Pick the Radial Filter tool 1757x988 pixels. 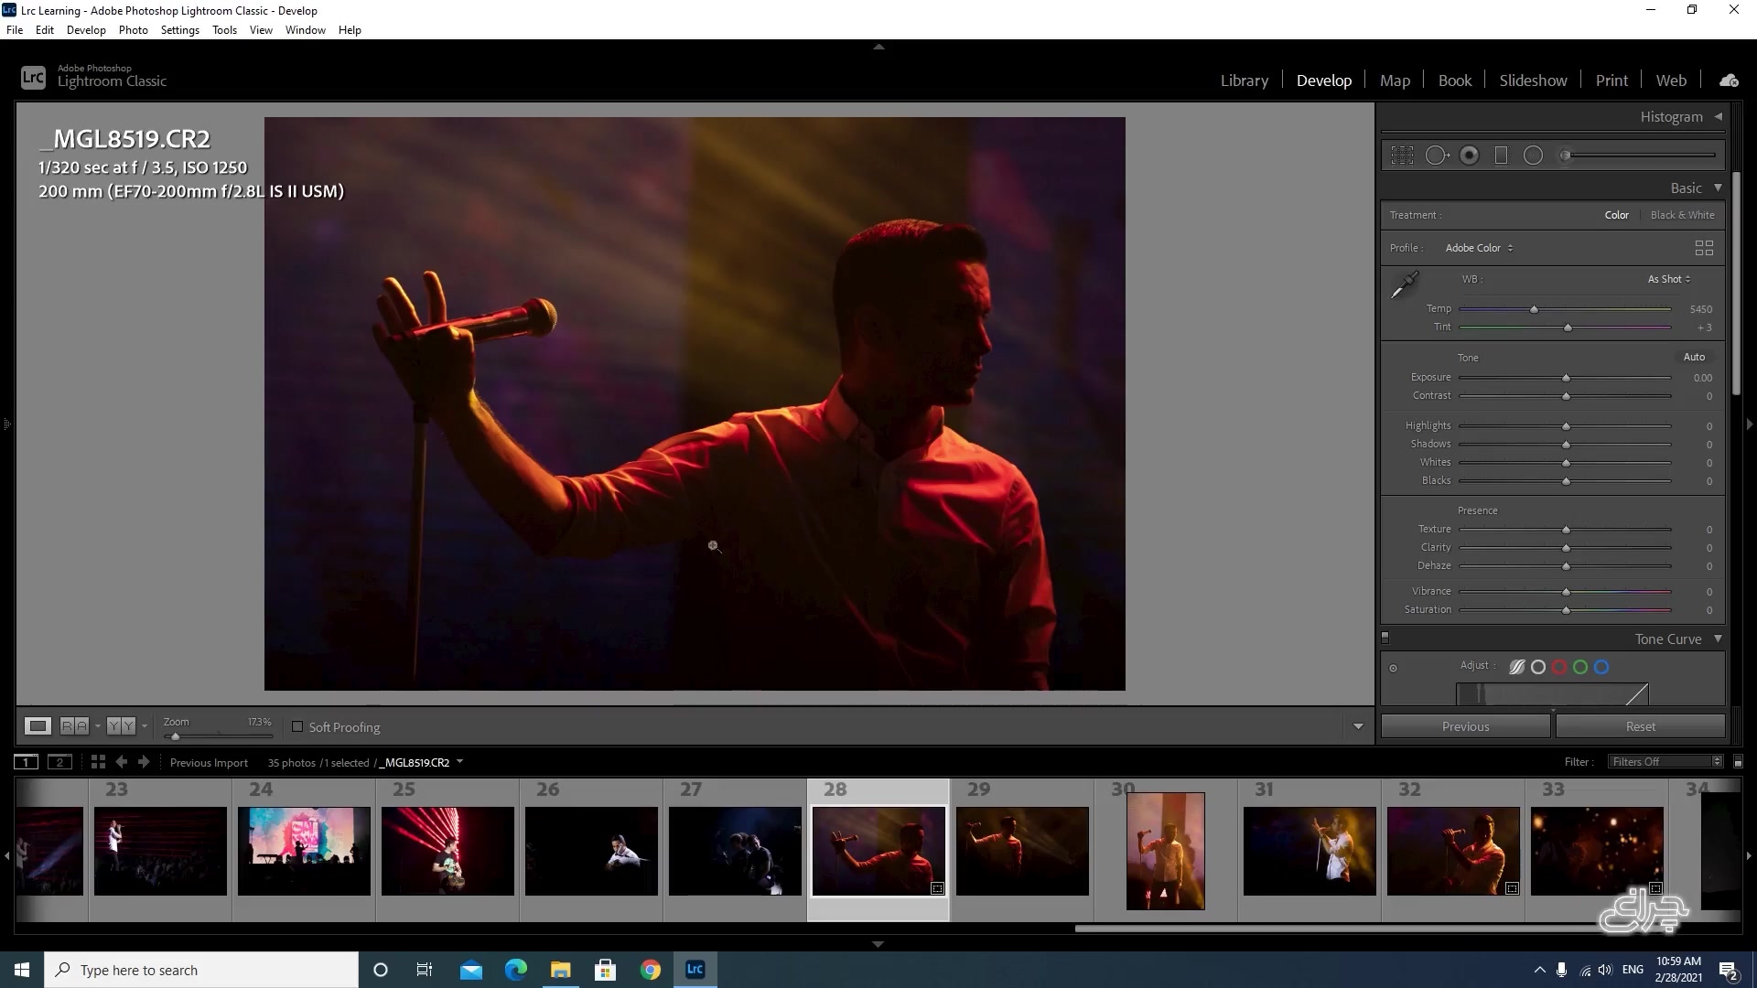[1534, 156]
